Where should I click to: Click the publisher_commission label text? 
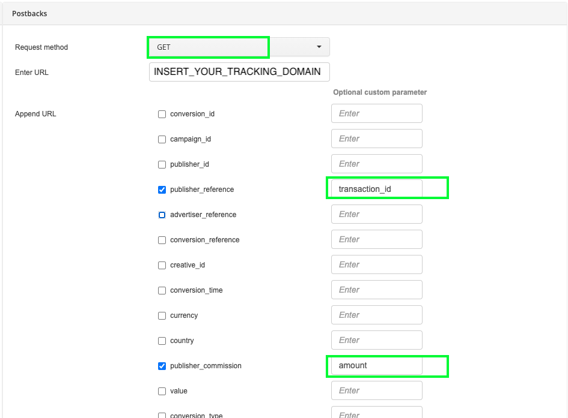tap(206, 366)
